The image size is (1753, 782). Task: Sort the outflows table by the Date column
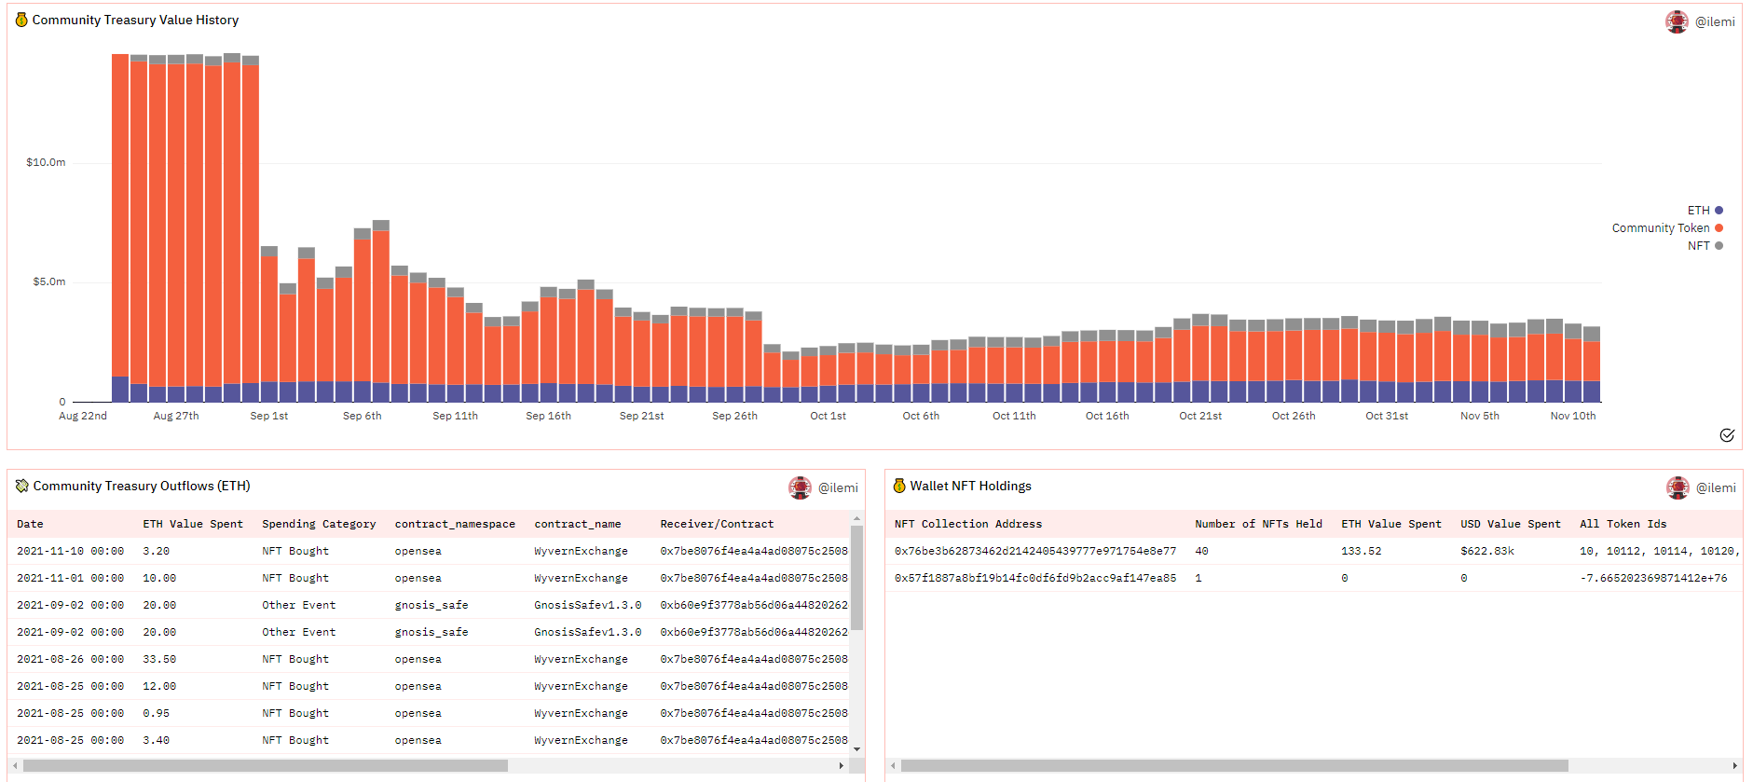pyautogui.click(x=30, y=524)
